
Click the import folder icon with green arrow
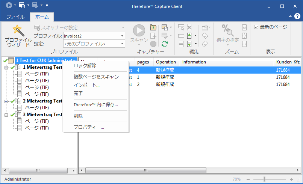tap(153, 27)
